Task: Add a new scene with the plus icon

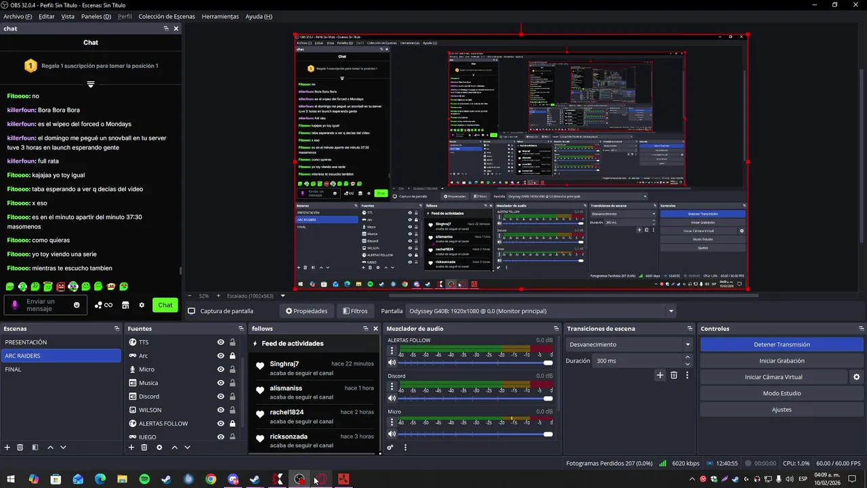Action: (x=7, y=447)
